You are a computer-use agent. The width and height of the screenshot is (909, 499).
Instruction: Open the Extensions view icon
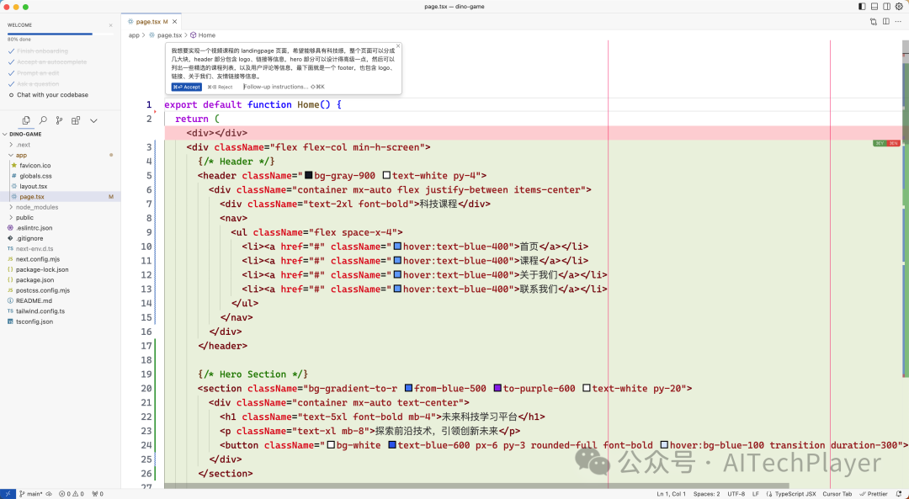(76, 120)
